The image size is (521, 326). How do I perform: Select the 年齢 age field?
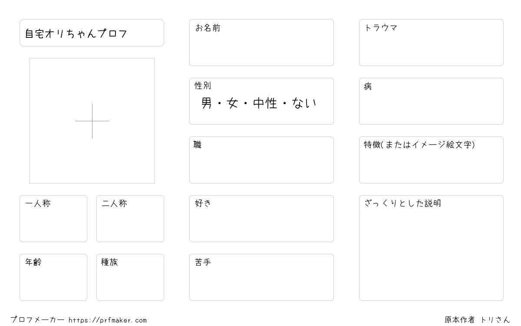[53, 277]
